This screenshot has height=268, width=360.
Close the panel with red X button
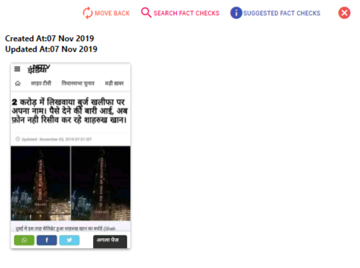click(344, 13)
